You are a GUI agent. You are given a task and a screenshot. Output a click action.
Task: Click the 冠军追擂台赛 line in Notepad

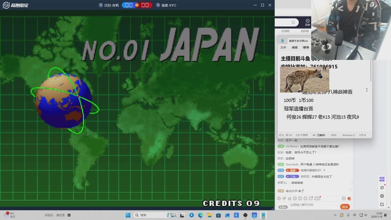(298, 109)
